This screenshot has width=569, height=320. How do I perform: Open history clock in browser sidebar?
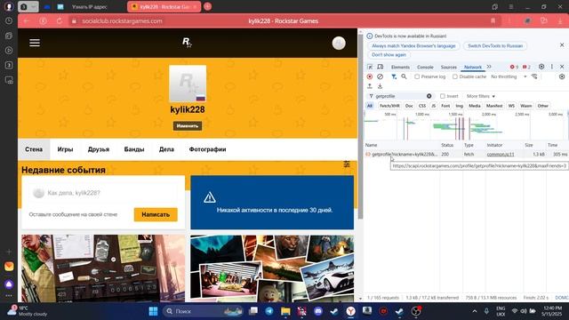[x=9, y=21]
